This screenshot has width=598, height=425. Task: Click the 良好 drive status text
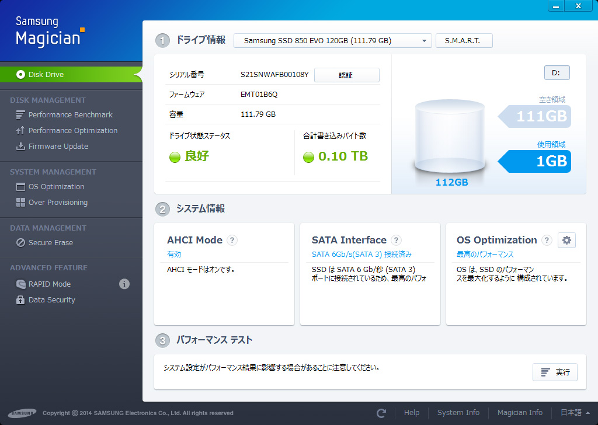coord(197,156)
